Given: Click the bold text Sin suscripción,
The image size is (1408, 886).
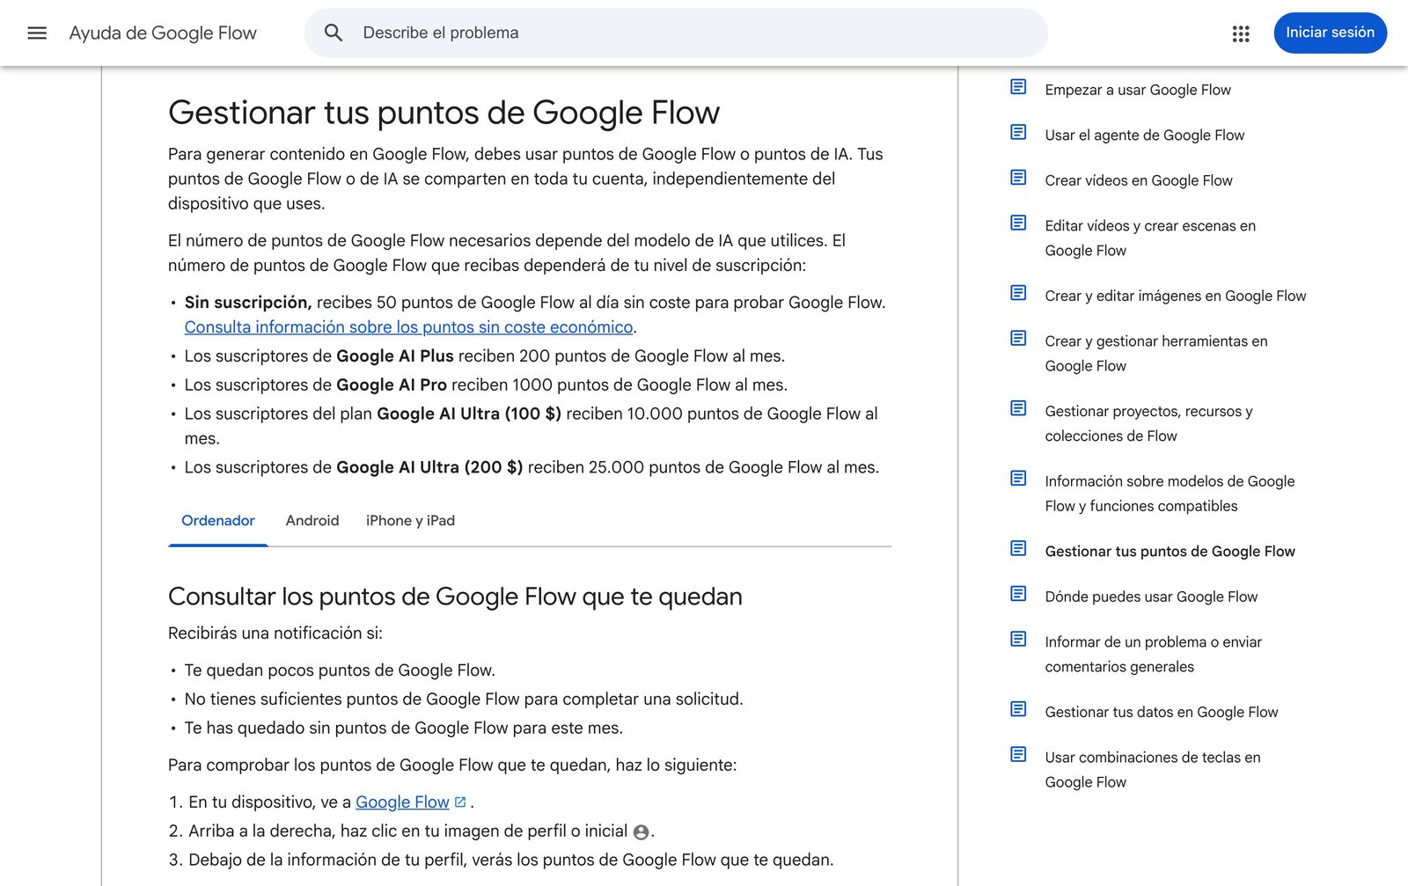Looking at the screenshot, I should pos(248,303).
